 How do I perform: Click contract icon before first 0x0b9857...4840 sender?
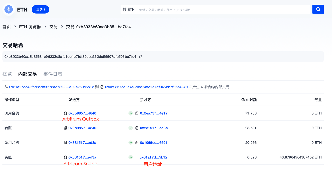[x=65, y=113]
